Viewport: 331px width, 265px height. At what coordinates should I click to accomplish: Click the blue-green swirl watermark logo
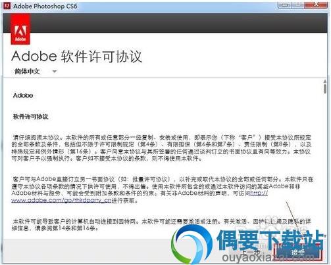192,244
